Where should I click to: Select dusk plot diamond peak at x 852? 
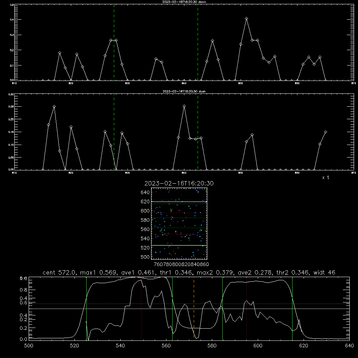(252, 135)
